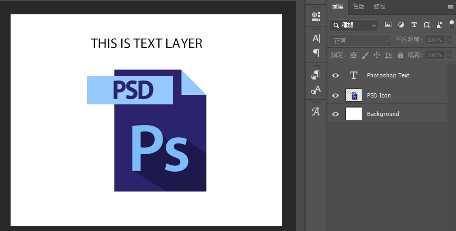The width and height of the screenshot is (456, 231).
Task: Filter layers by shape layers icon
Action: 426,25
